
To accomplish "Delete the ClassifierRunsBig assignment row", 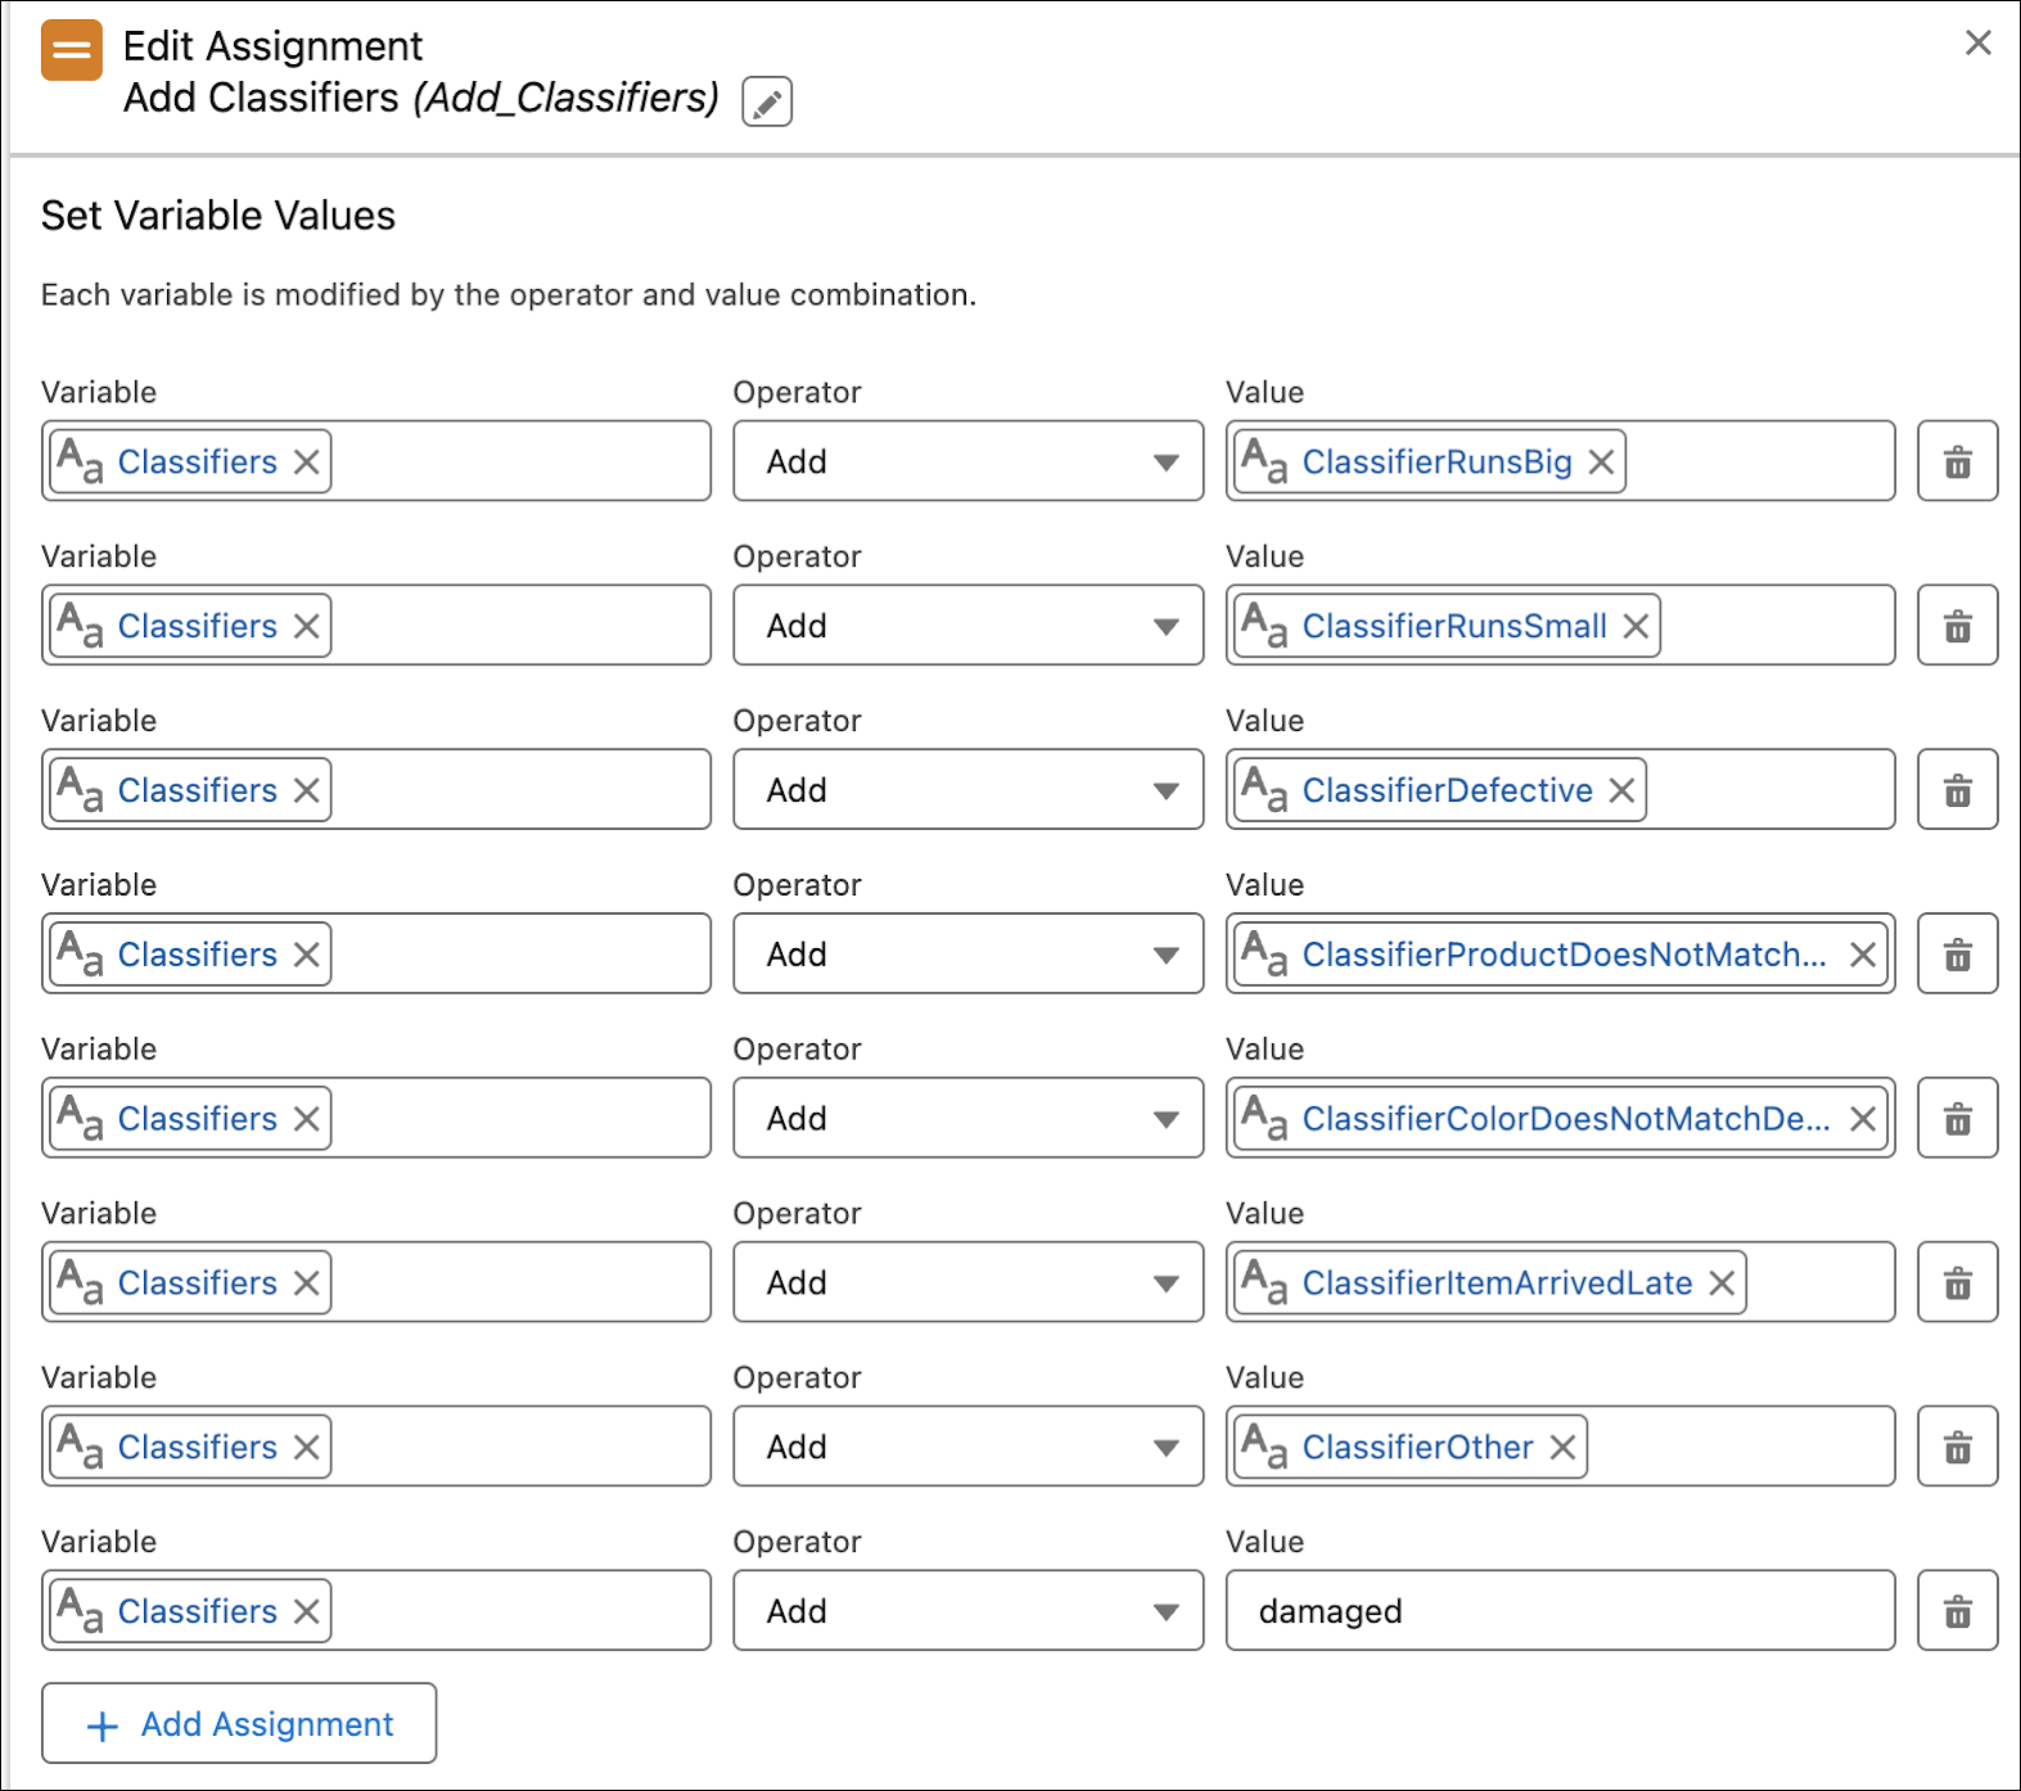I will coord(1957,461).
